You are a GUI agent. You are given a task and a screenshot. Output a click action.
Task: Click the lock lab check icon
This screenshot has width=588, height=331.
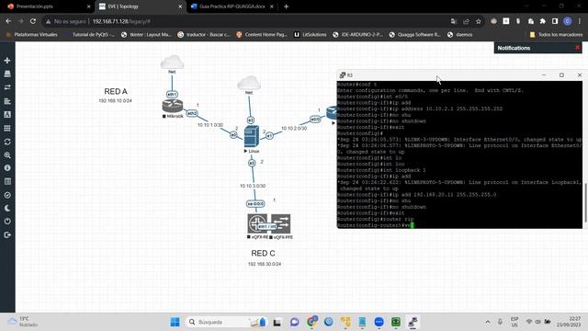click(7, 195)
